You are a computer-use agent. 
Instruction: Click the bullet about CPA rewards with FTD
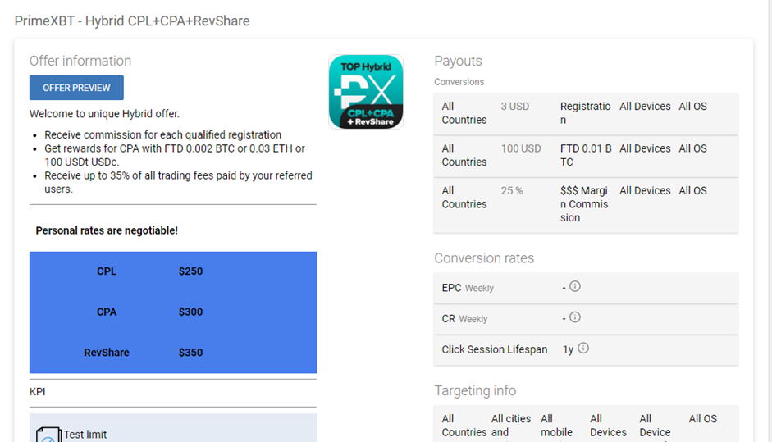click(x=175, y=155)
